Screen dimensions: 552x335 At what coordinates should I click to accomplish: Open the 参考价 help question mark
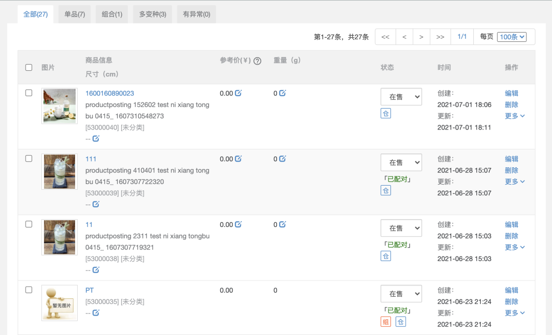(x=257, y=61)
